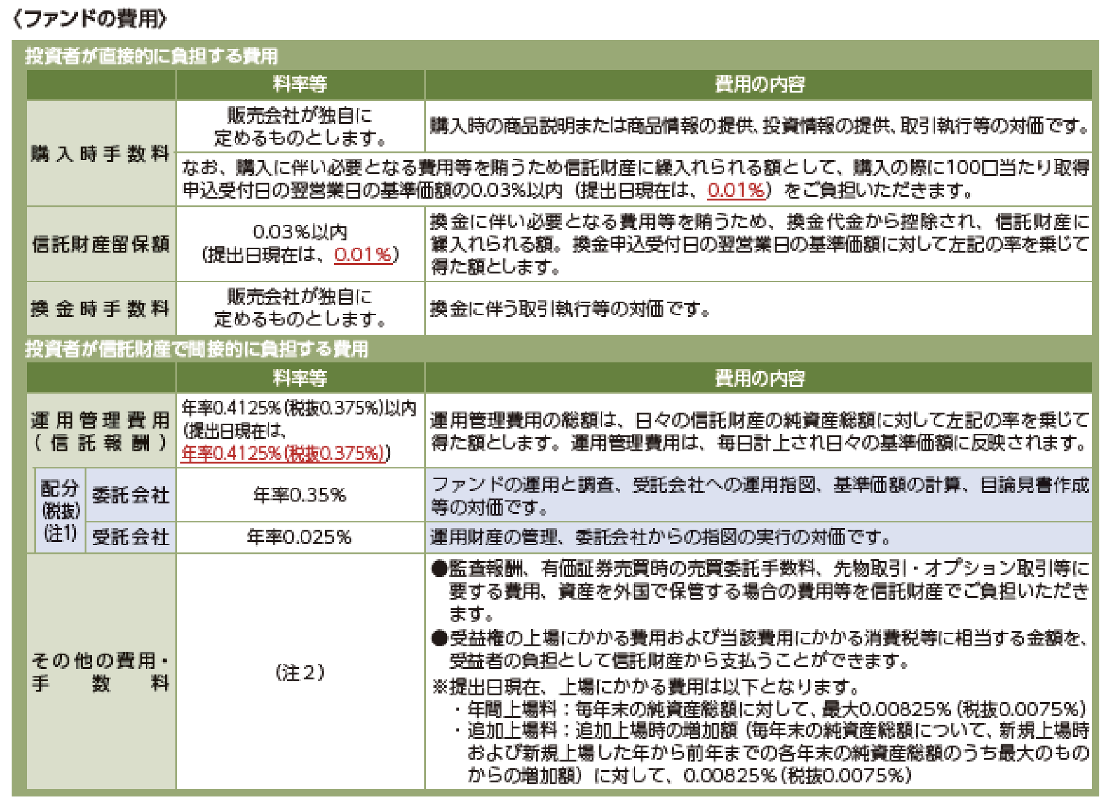Click the red underlined 0.01% in the 信託財産留保額 row

pos(363,254)
